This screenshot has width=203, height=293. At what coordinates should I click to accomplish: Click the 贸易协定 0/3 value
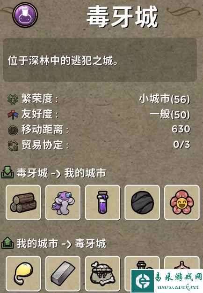point(181,145)
